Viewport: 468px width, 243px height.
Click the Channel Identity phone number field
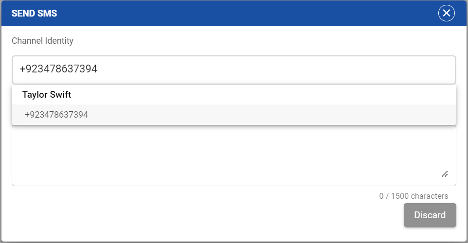pyautogui.click(x=234, y=69)
